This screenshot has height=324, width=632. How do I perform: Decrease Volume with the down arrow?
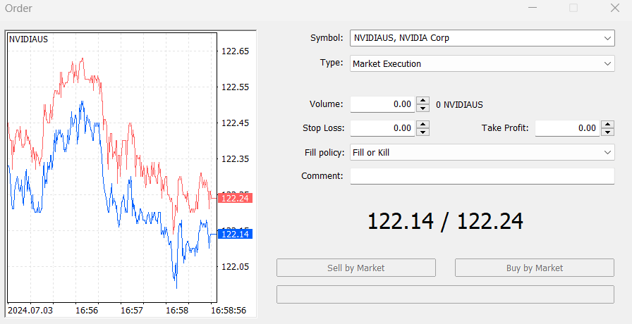pos(423,108)
